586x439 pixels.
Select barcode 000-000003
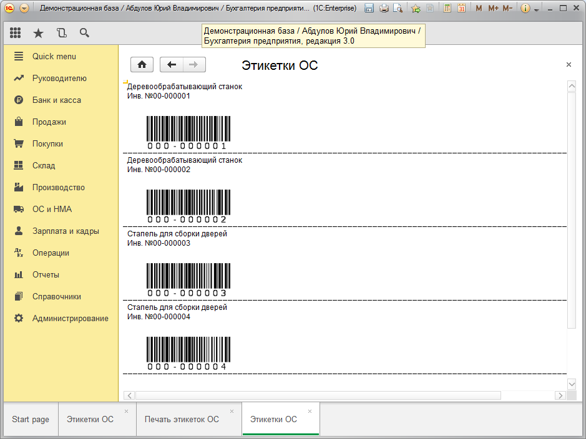coord(188,280)
